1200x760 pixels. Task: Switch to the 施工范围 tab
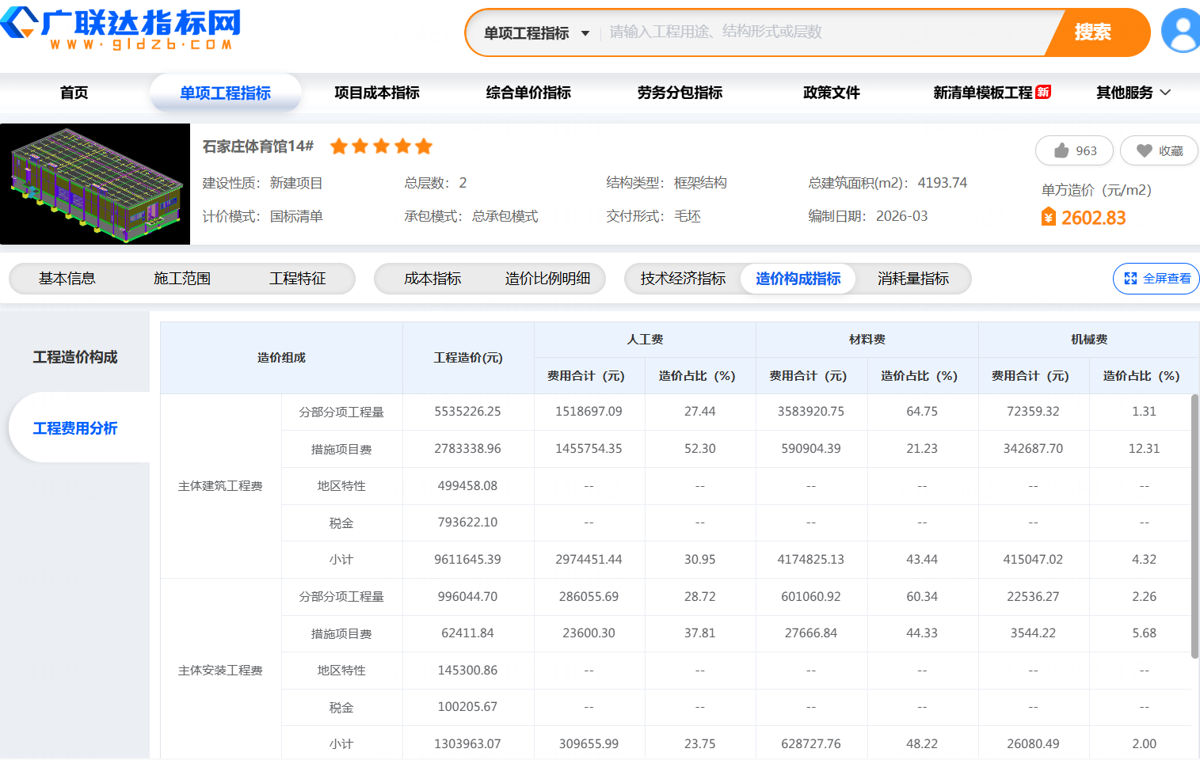tap(182, 279)
